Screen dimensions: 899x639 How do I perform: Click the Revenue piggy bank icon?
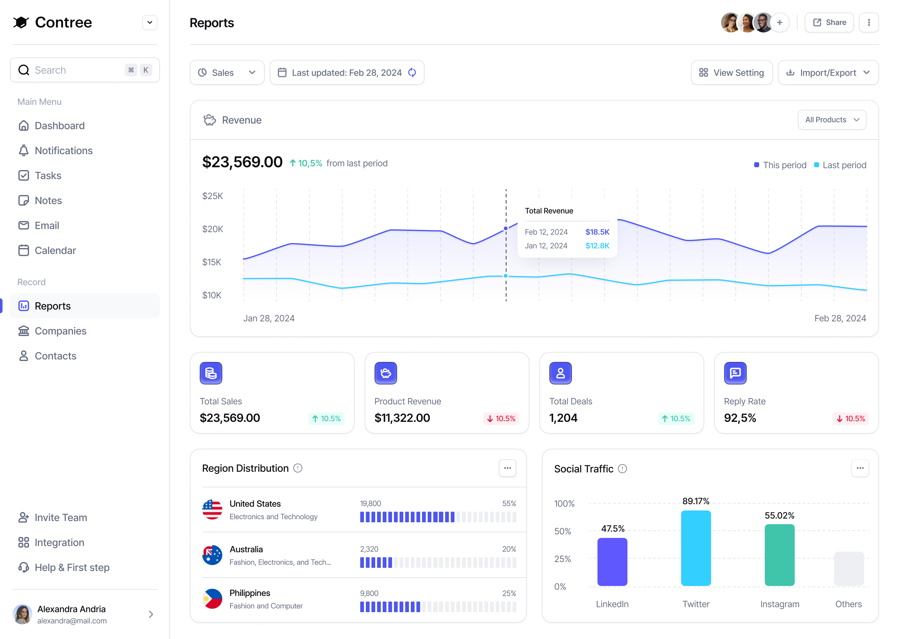[209, 120]
